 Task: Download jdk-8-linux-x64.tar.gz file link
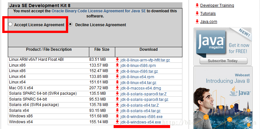coord(138,82)
